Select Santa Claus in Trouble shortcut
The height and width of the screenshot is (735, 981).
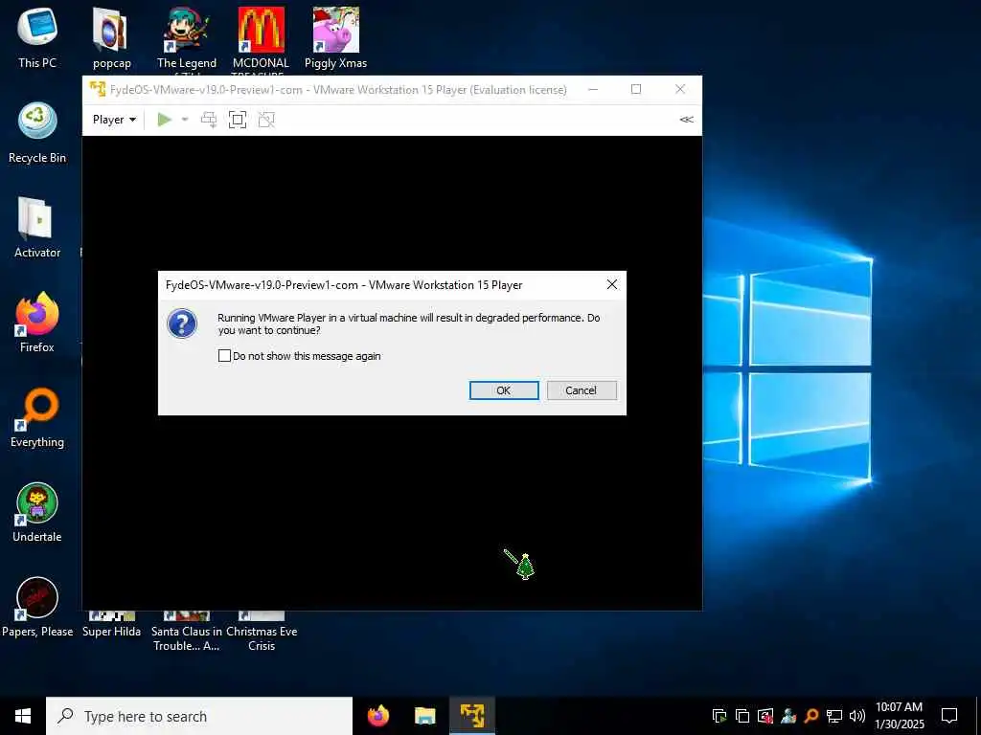click(187, 632)
